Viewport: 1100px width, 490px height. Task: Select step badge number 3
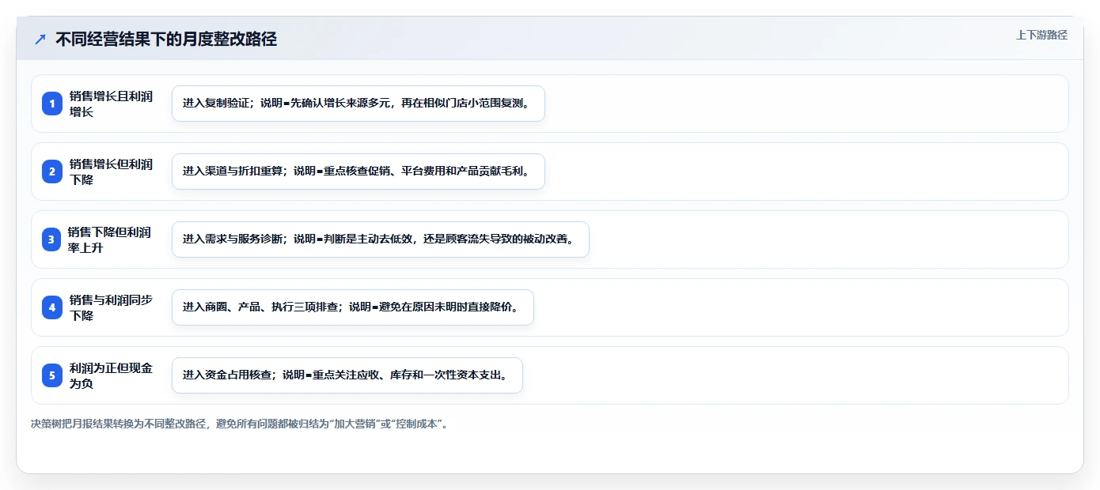[x=52, y=239]
